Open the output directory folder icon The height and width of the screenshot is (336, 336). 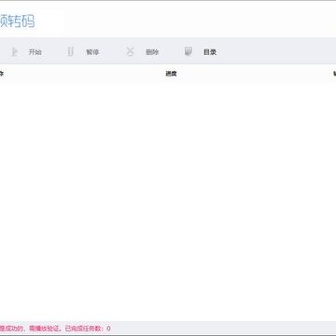click(188, 51)
